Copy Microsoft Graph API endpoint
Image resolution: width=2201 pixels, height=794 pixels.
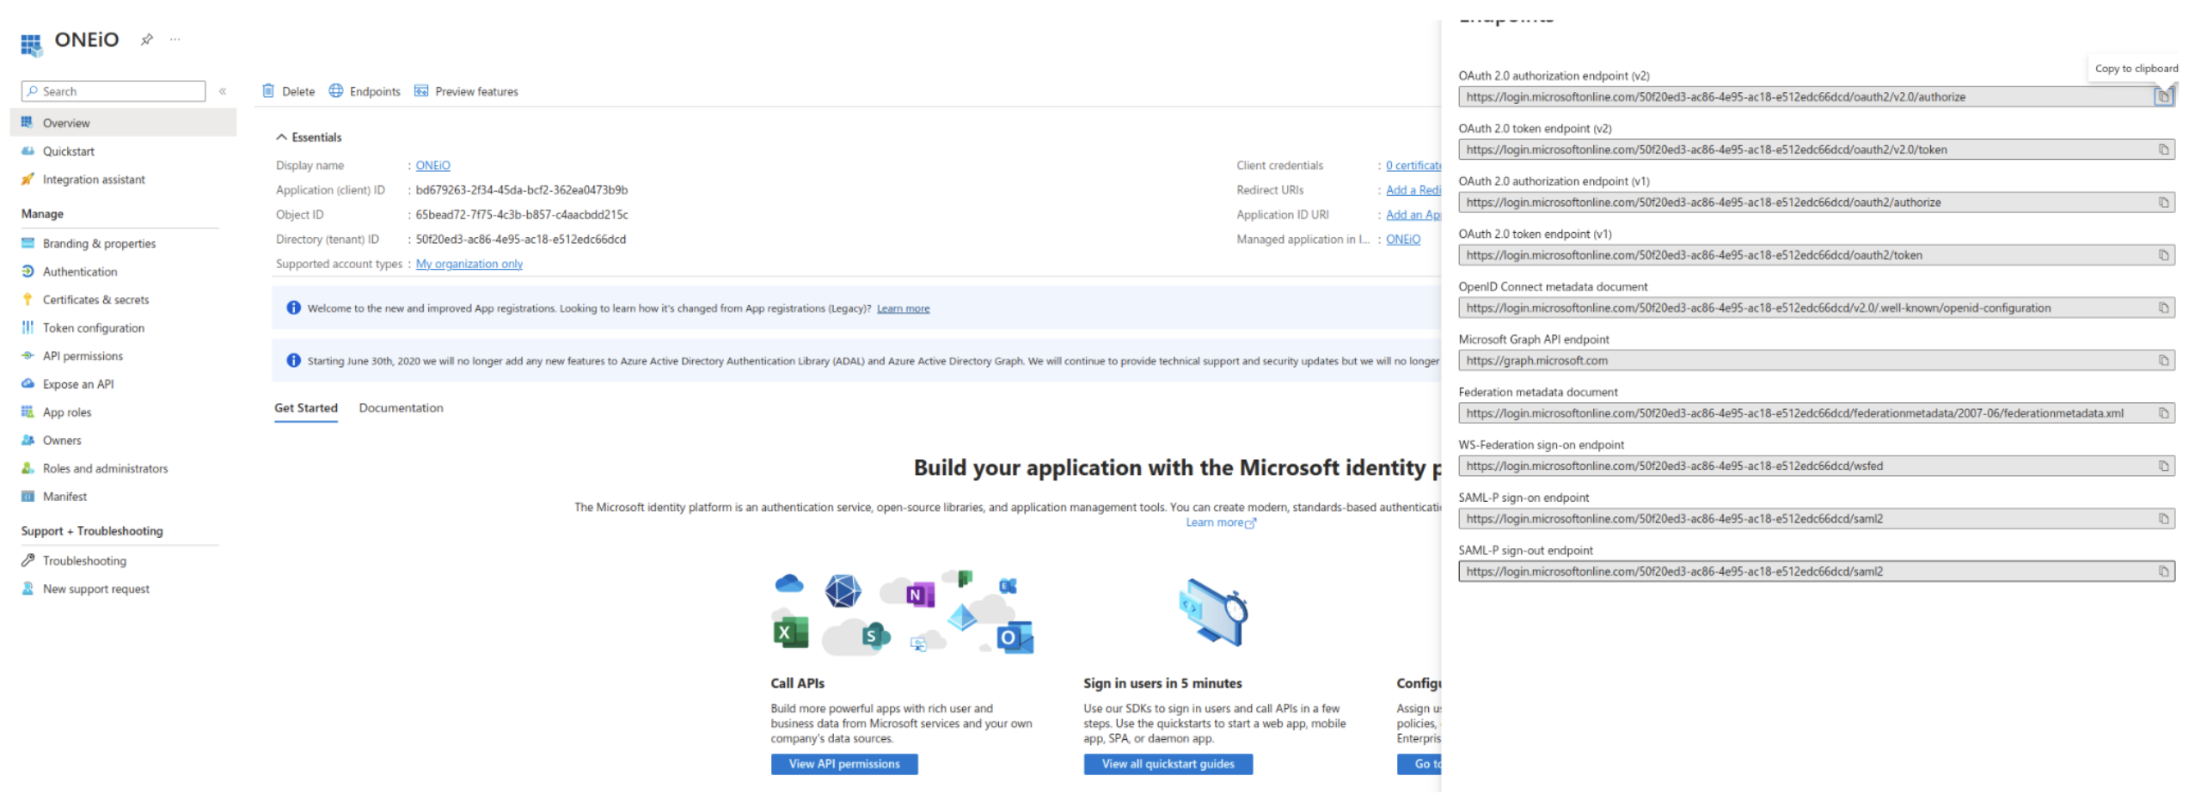coord(2162,361)
